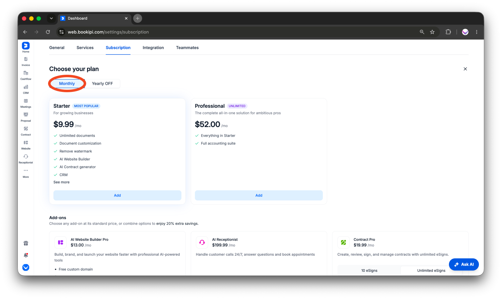Screen dimensions: 502x299
Task: Open CRM in the sidebar
Action: 26,89
